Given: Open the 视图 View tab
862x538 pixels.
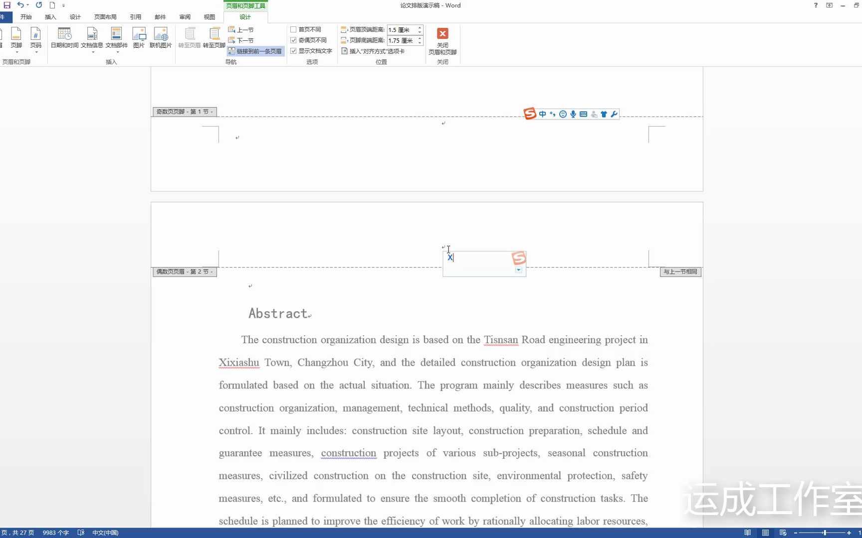Looking at the screenshot, I should (x=210, y=17).
